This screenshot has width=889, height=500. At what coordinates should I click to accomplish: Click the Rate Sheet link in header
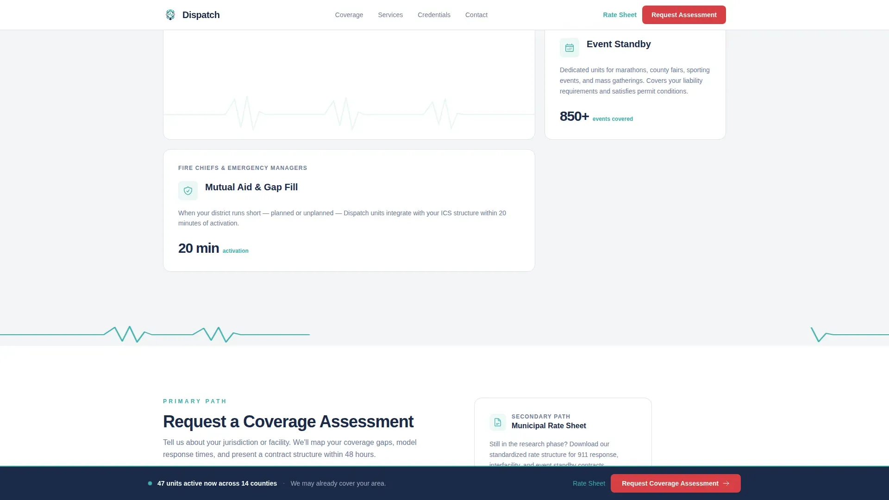point(620,15)
